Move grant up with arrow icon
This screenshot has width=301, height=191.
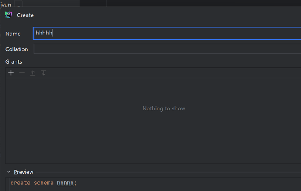point(33,73)
